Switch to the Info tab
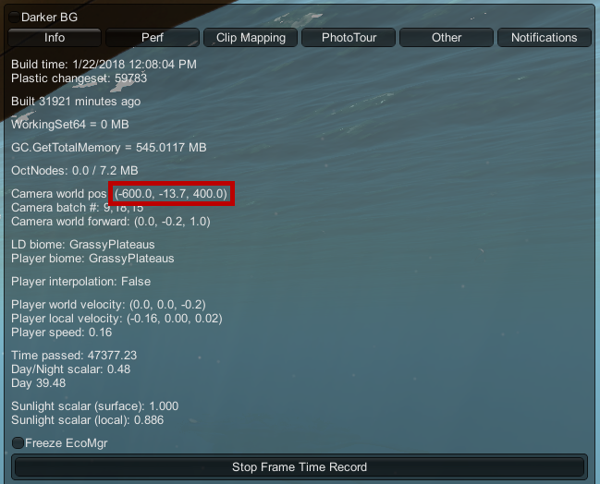This screenshot has width=600, height=484. [x=55, y=38]
